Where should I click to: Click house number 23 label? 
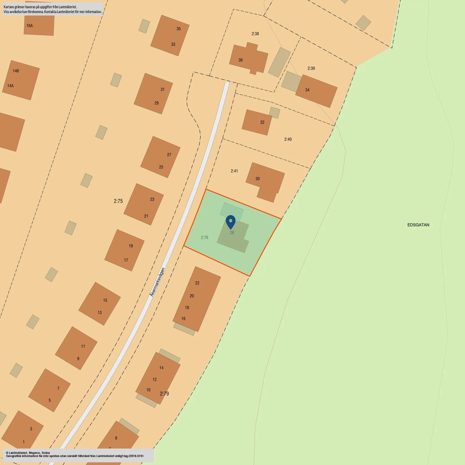tap(152, 200)
